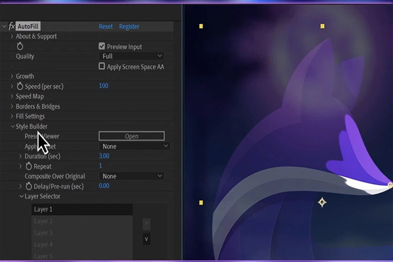393x262 pixels.
Task: Click the Speed value 100
Action: 104,86
